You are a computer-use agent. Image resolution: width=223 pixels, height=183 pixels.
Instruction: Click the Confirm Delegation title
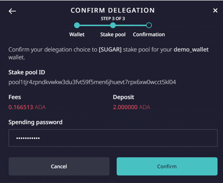[113, 10]
